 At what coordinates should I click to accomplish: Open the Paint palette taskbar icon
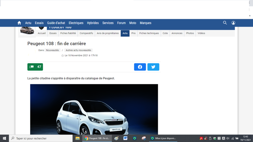(x=116, y=138)
